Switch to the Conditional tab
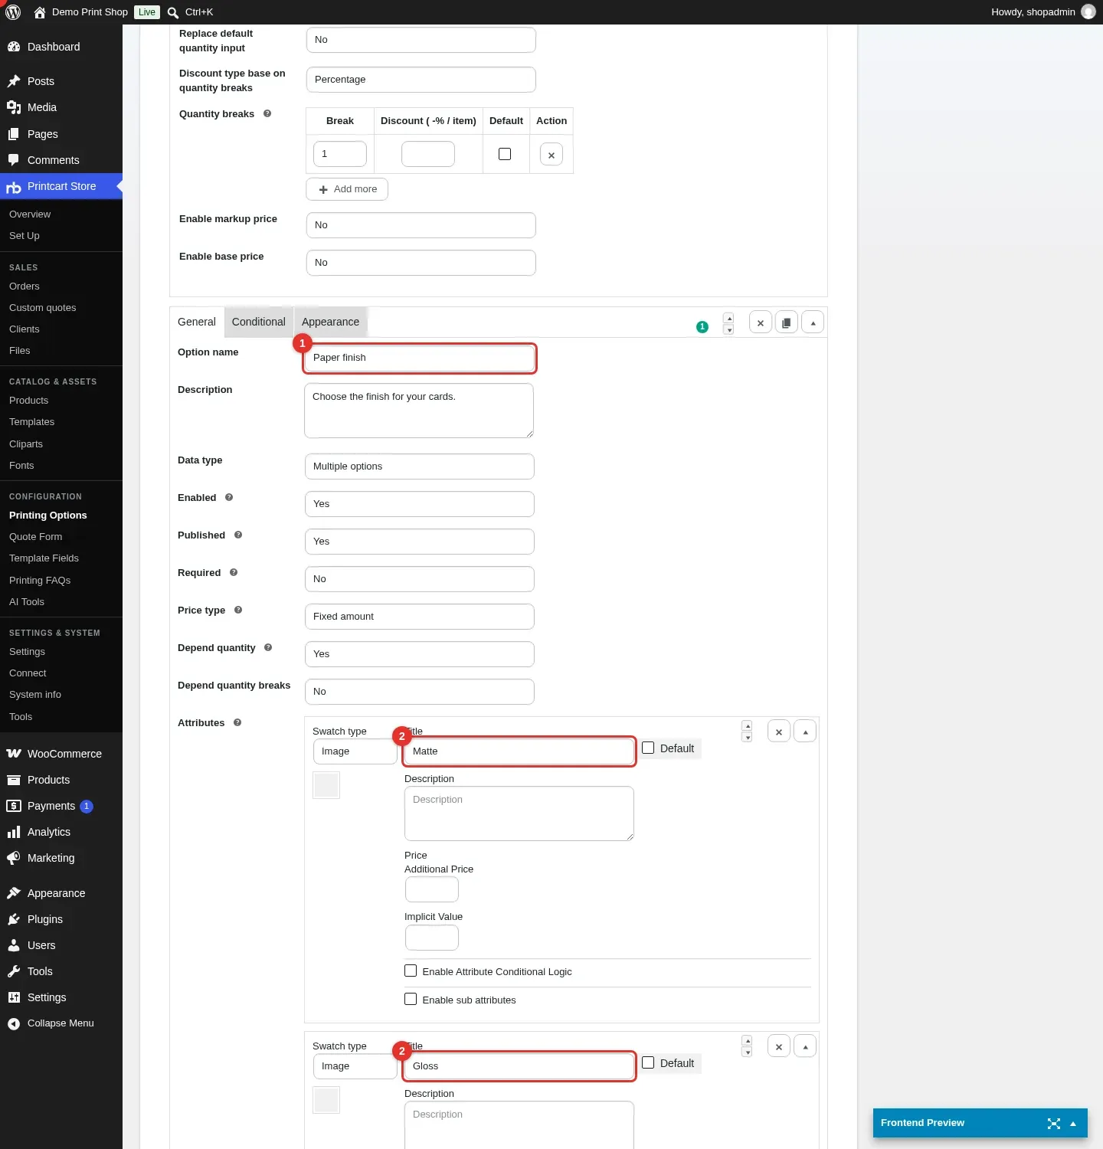The width and height of the screenshot is (1103, 1149). point(259,322)
